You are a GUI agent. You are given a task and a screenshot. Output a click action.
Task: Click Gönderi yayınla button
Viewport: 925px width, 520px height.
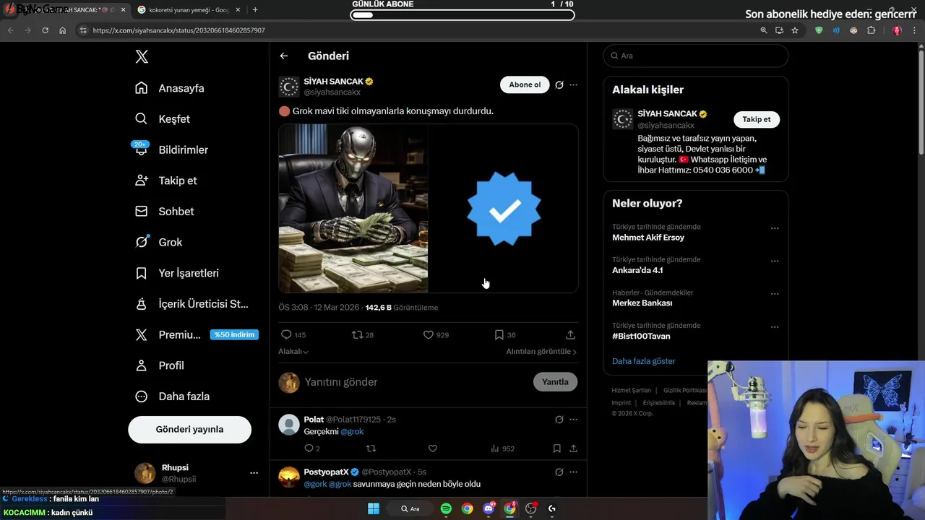pyautogui.click(x=189, y=429)
